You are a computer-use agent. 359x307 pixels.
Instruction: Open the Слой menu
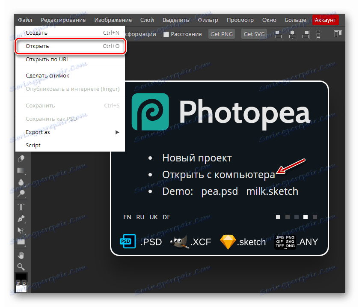point(147,20)
